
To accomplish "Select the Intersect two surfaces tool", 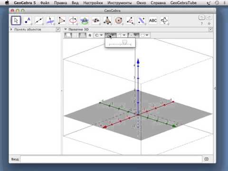I will click(x=85, y=20).
